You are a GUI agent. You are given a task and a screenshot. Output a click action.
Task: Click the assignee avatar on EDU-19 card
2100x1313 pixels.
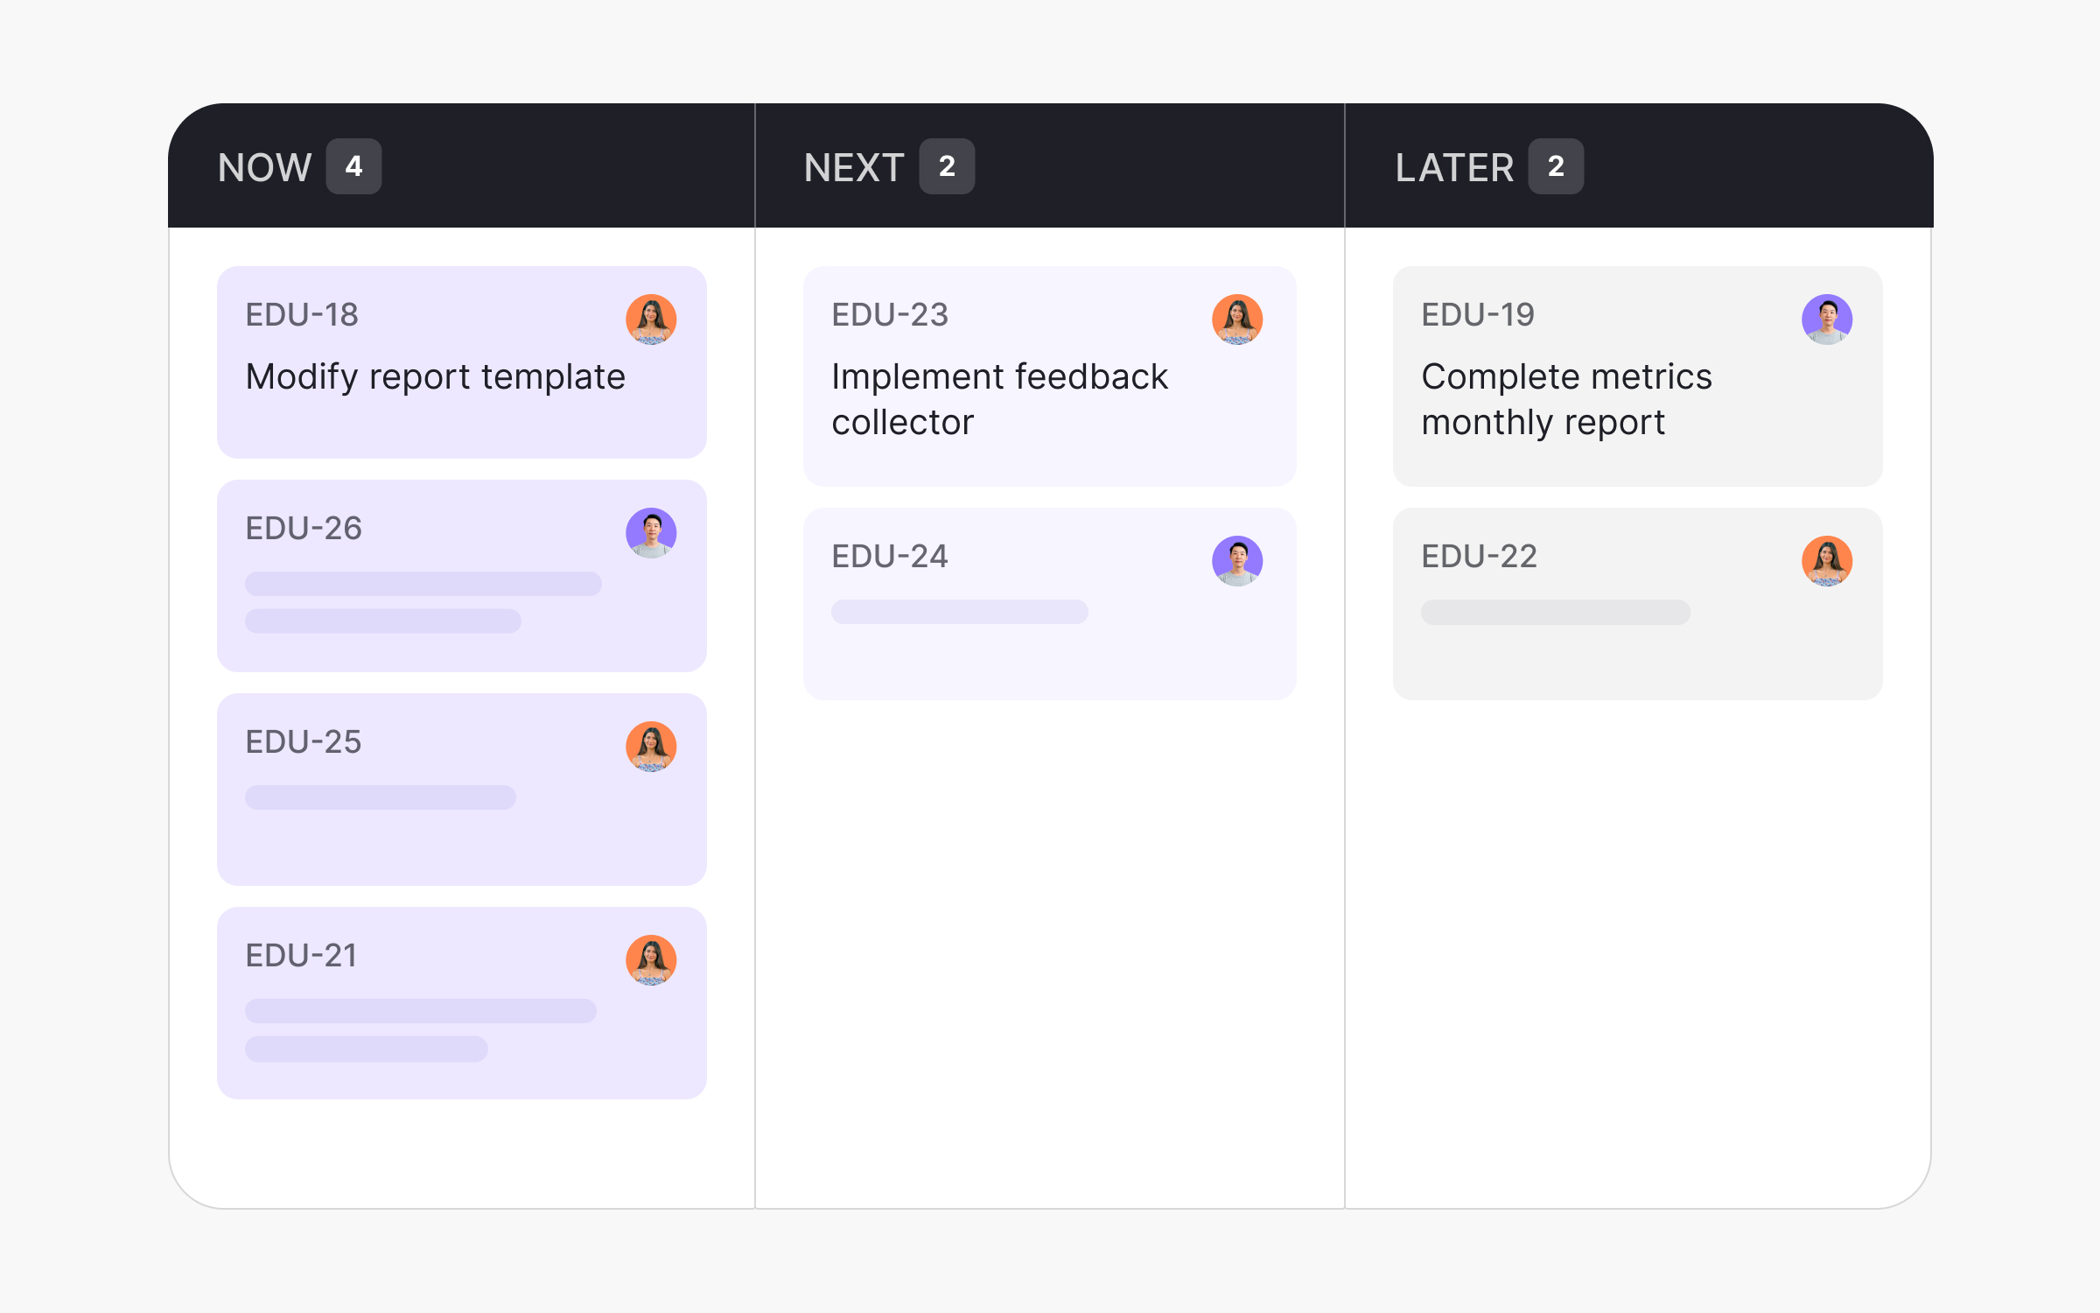point(1827,319)
